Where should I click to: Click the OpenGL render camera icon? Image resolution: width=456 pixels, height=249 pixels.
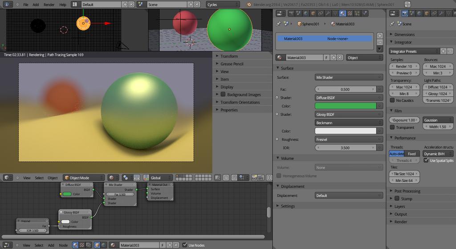click(254, 177)
